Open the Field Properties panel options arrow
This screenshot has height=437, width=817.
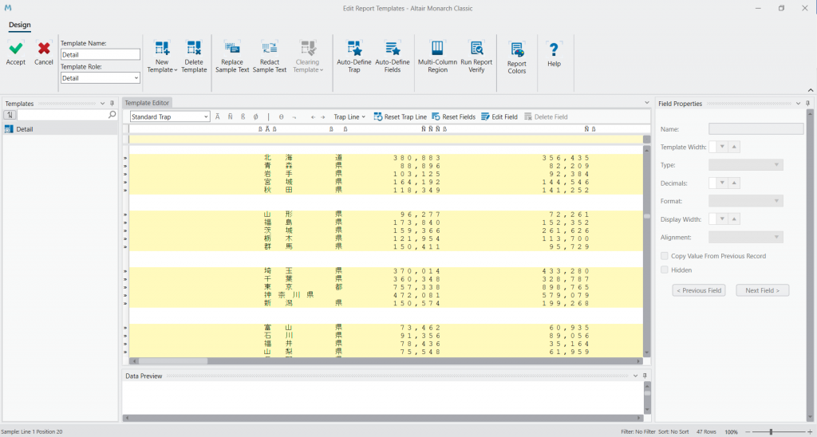[798, 104]
